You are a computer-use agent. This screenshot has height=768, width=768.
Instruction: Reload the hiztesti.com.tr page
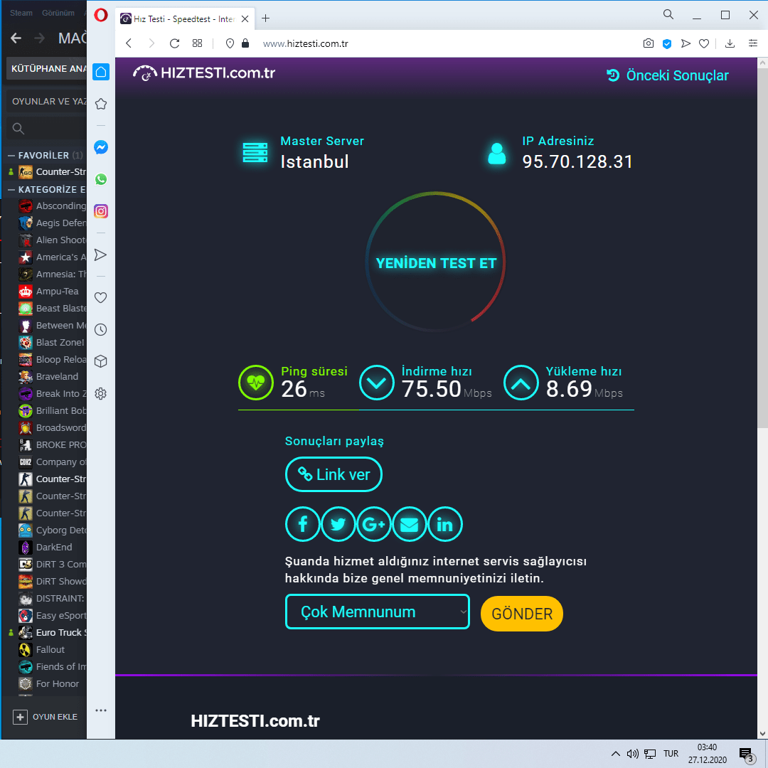[174, 43]
